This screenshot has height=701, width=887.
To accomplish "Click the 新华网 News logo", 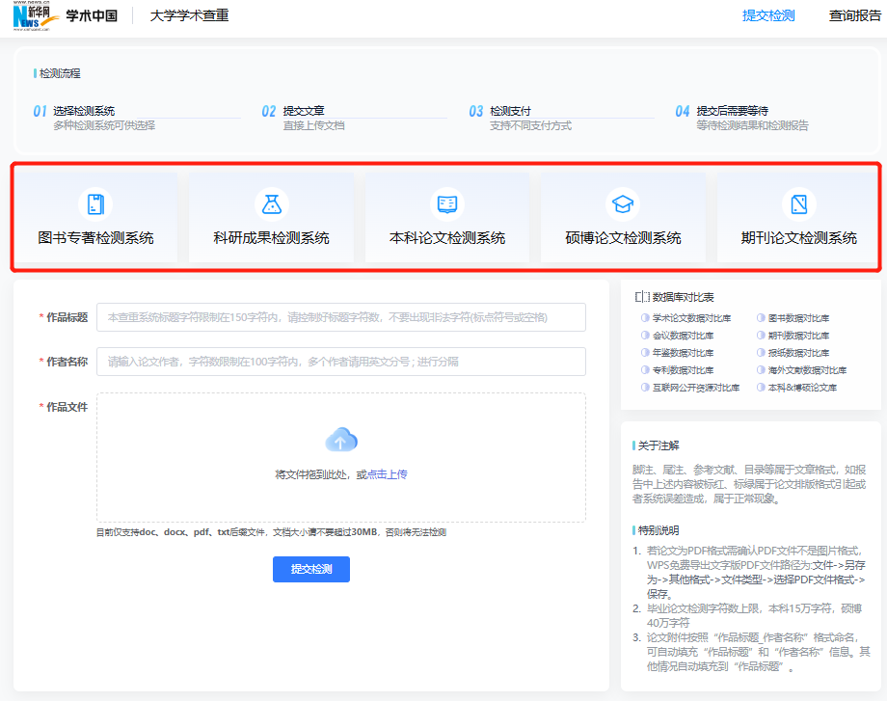I will (33, 16).
